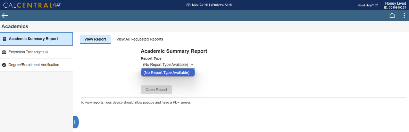Screen dimensions: 409x132
Task: Go to Home via house icon
Action: coord(392,15)
